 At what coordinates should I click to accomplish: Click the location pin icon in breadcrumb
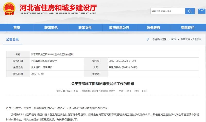(148, 39)
